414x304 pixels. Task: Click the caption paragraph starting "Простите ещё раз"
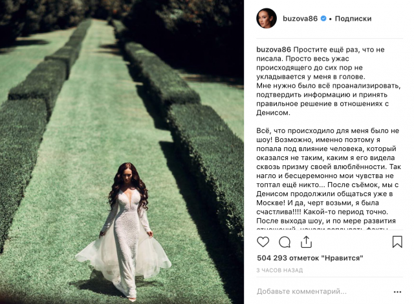329,81
